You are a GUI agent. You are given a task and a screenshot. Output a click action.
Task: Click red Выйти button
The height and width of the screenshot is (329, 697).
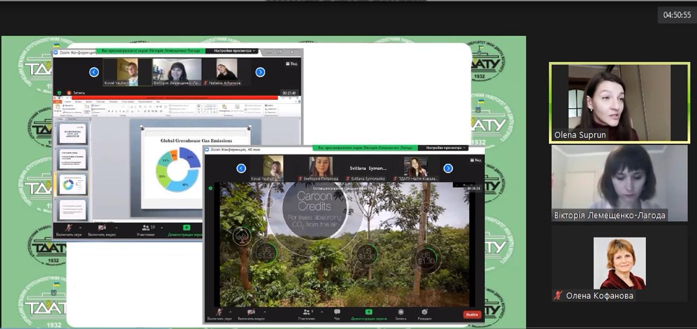click(x=472, y=314)
